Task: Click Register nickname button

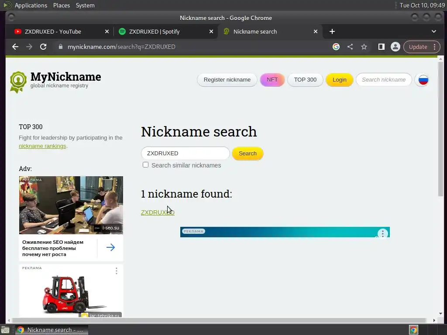Action: (x=227, y=80)
